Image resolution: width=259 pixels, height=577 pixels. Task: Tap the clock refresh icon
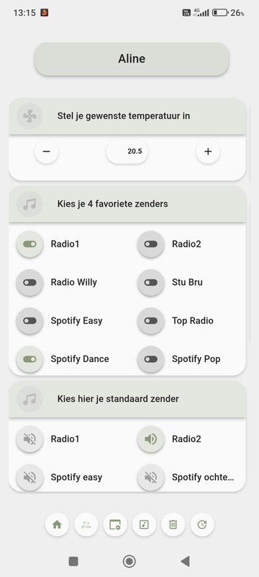coord(201,524)
